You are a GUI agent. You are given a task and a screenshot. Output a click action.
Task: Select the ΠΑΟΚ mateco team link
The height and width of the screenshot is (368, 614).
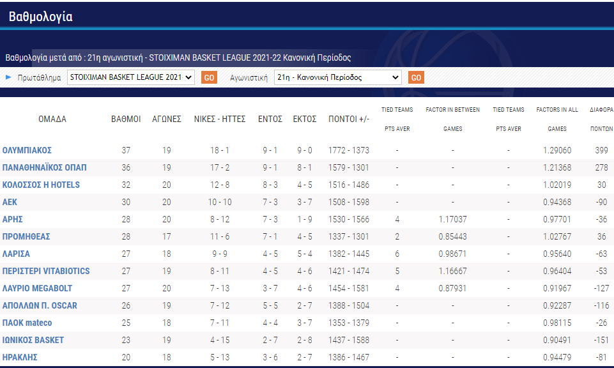tap(27, 323)
